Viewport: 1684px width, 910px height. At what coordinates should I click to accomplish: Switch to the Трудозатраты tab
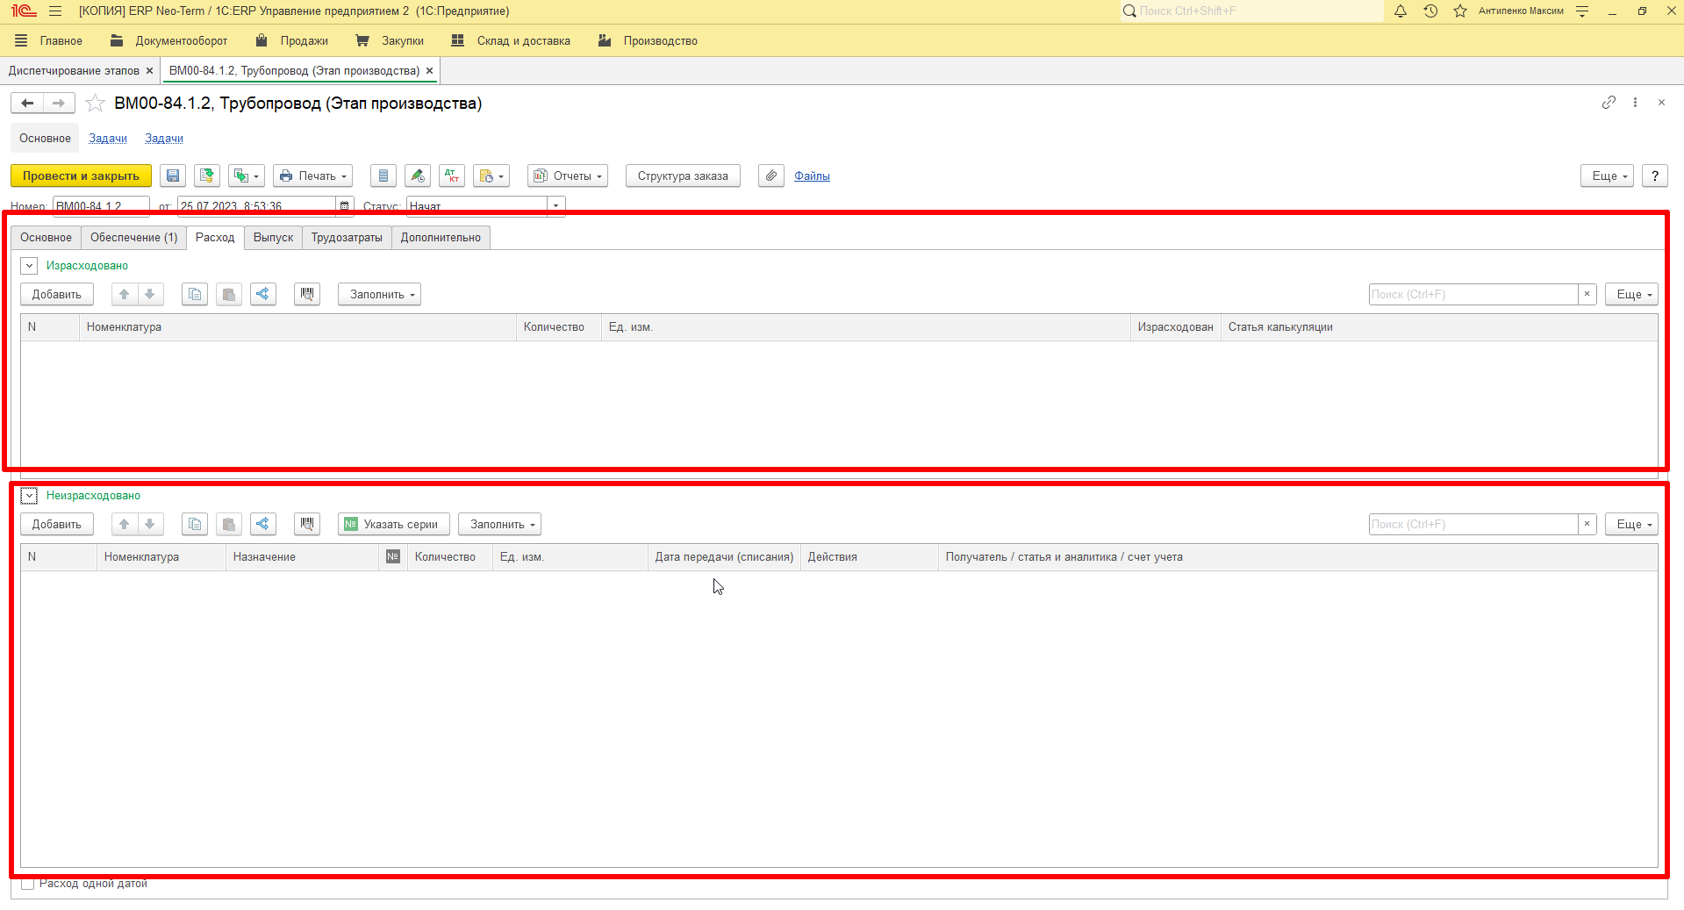coord(347,238)
